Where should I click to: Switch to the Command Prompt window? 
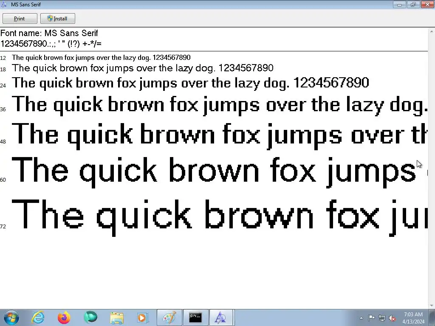coord(195,318)
